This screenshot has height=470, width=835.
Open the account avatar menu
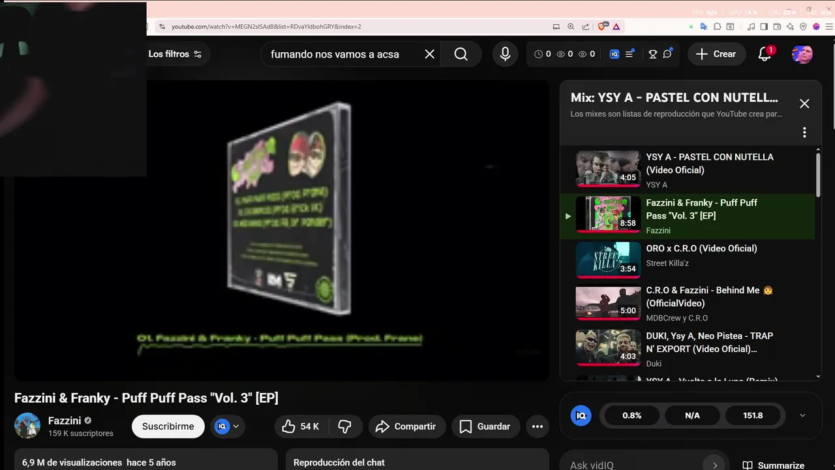[802, 54]
